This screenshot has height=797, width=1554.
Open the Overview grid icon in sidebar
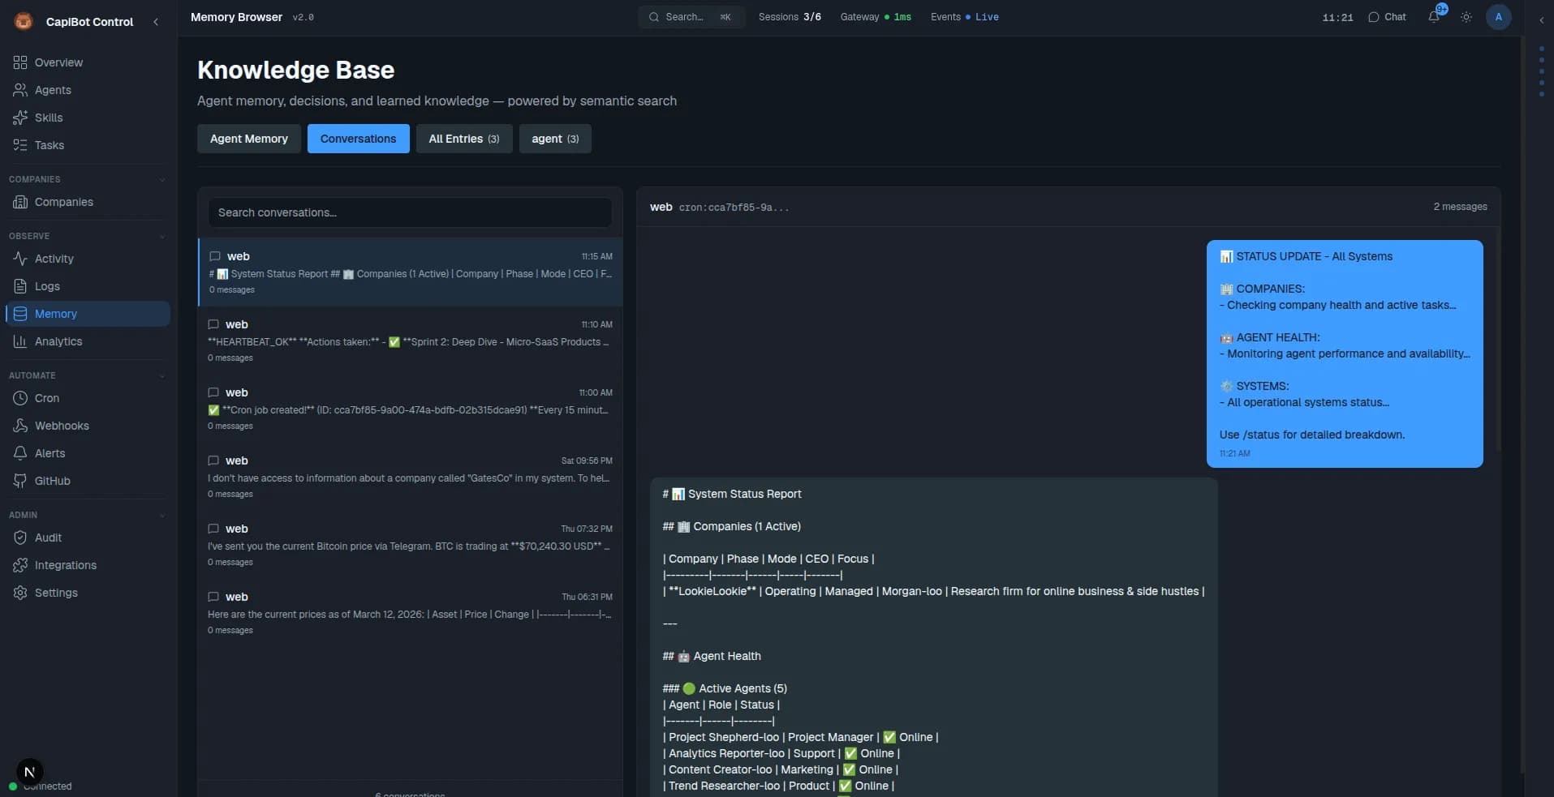20,62
